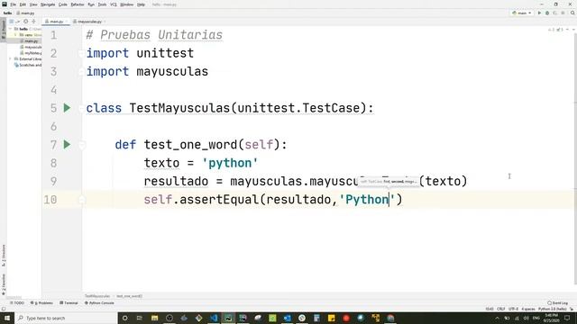
Task: Open the TODO tool window
Action: click(17, 303)
